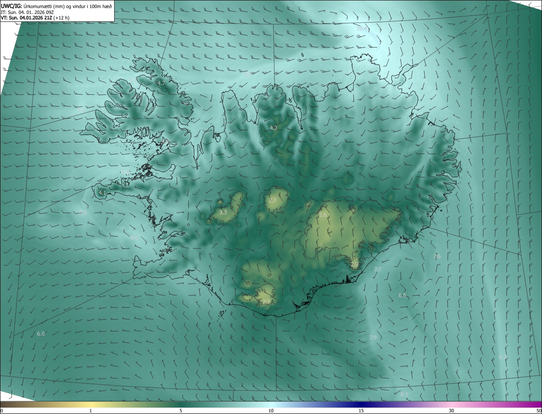Click the 7.6 value east of the southeast coast
The height and width of the screenshot is (414, 542).
(x=437, y=256)
